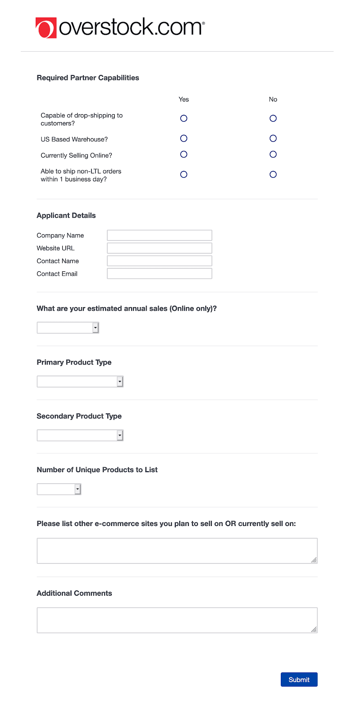
Task: Click the Additional Comments text area
Action: click(x=177, y=620)
